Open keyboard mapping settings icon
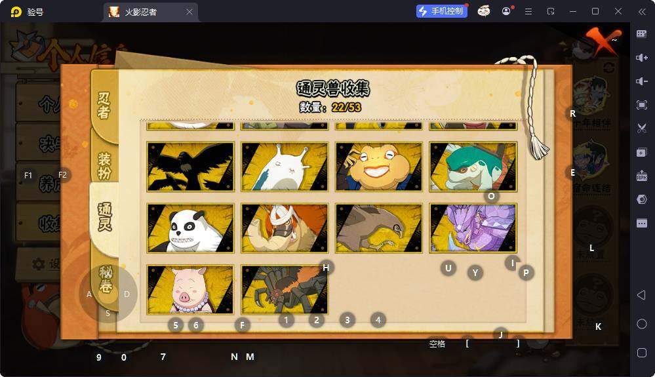Screen dimensions: 655x377 (x=642, y=34)
